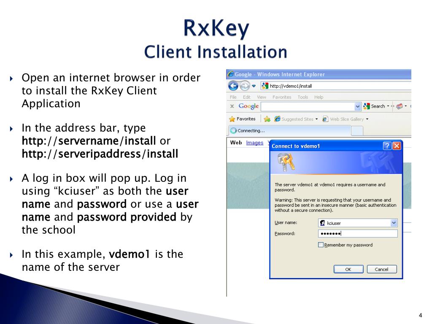
Task: Open the Favorites menu
Action: (281, 97)
